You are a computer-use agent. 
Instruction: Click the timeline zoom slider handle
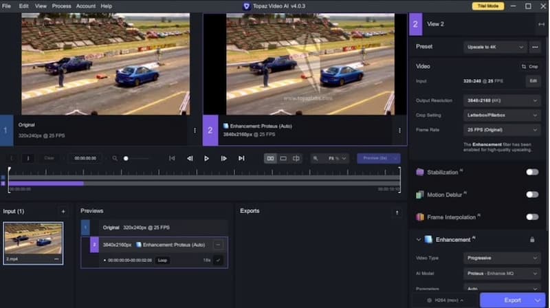126,158
